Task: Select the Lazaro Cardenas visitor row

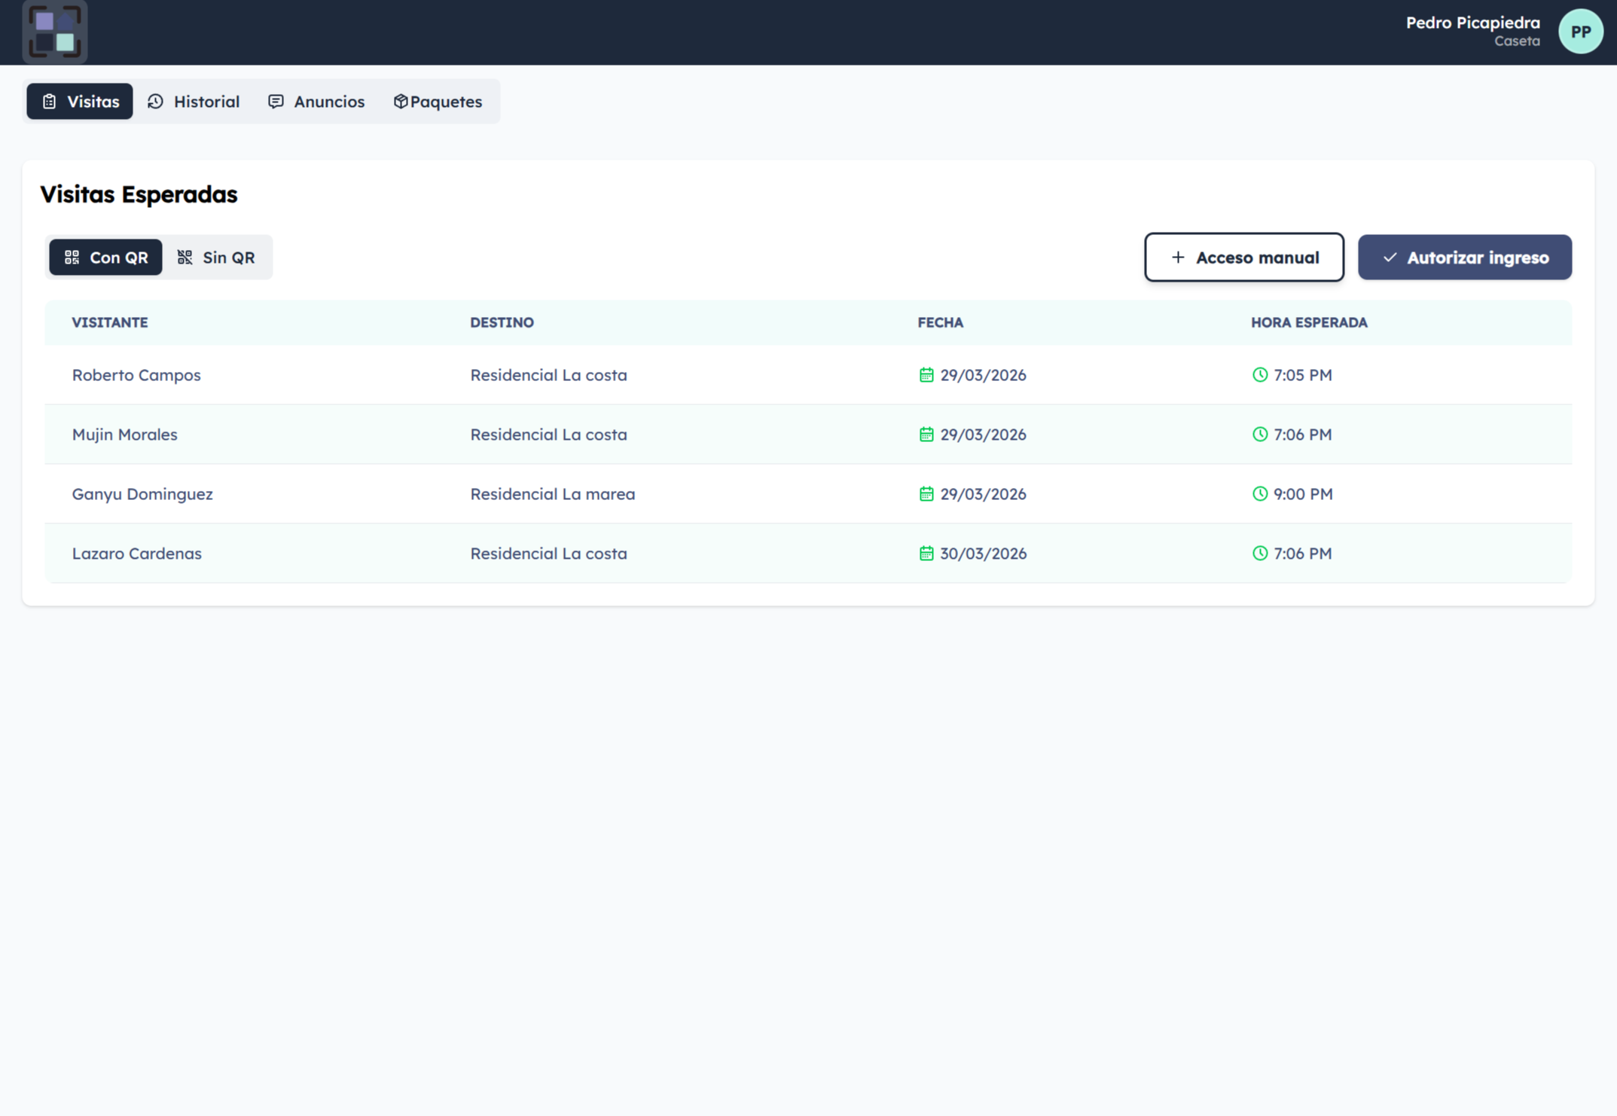Action: [137, 553]
